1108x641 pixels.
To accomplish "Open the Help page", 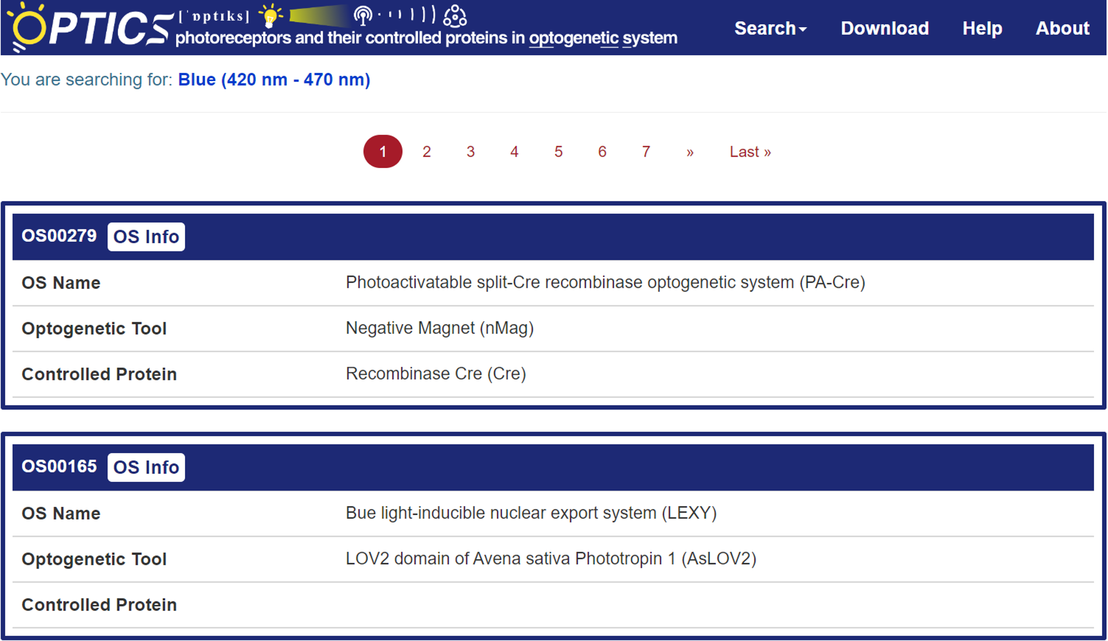I will pyautogui.click(x=982, y=29).
